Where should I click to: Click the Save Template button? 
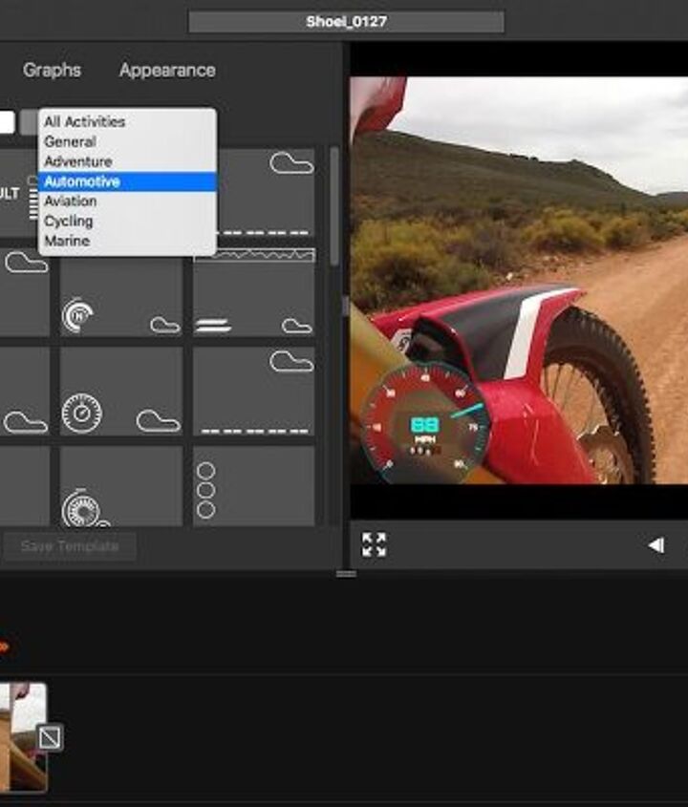pos(70,546)
